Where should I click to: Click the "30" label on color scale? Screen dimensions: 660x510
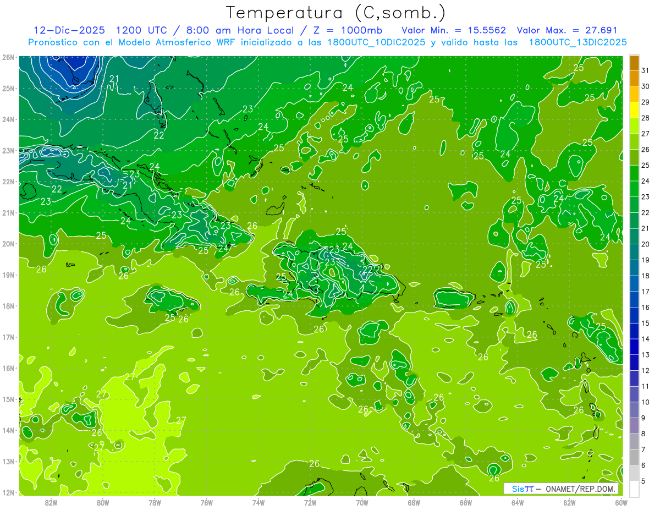pos(646,86)
